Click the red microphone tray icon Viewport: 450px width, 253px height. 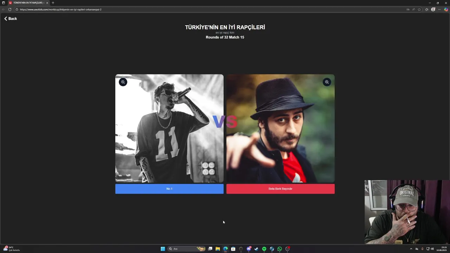(x=422, y=249)
